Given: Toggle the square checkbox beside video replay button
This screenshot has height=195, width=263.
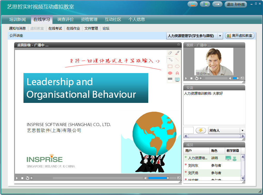Looking at the screenshot, I should pyautogui.click(x=201, y=78).
